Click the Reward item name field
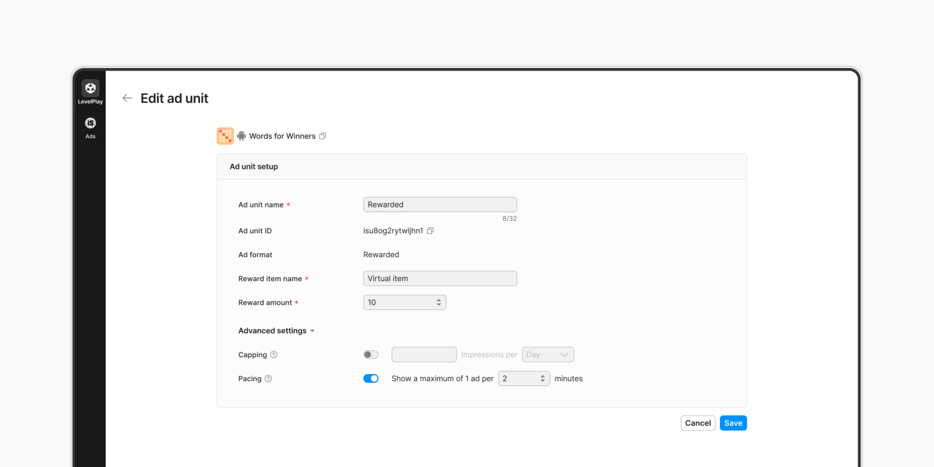The height and width of the screenshot is (467, 934). click(x=440, y=278)
